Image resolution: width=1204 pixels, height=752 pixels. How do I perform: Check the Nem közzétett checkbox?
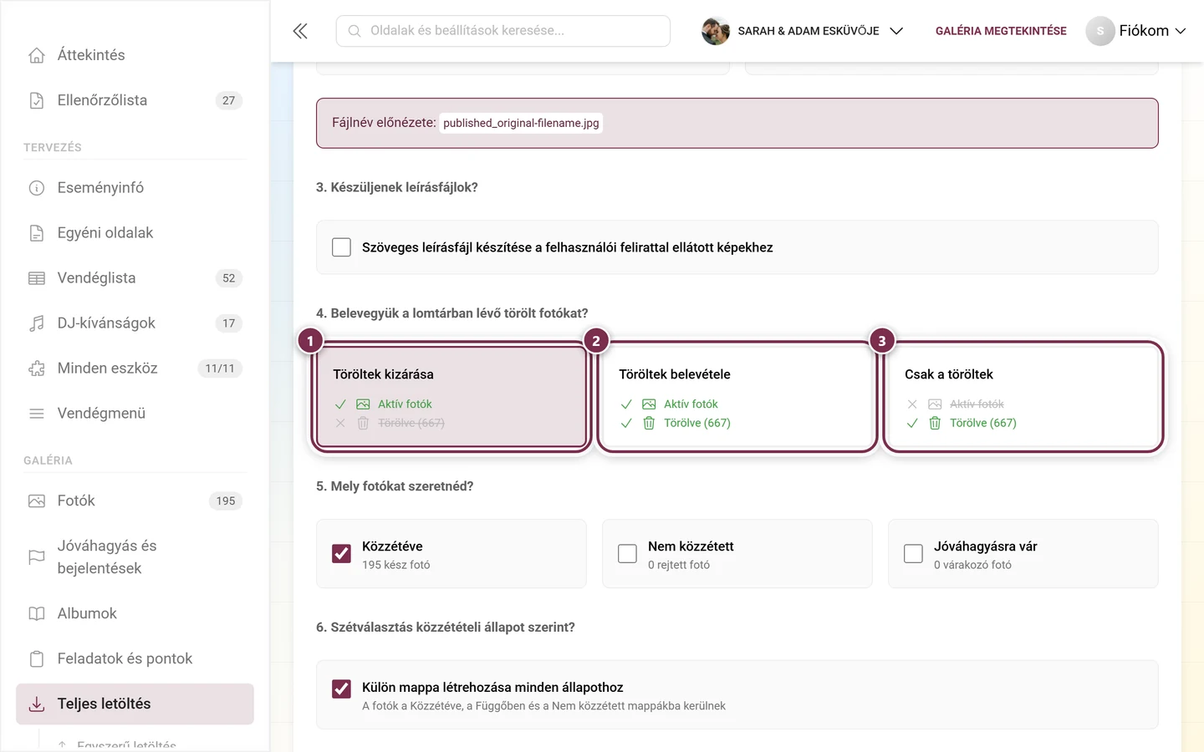point(627,554)
